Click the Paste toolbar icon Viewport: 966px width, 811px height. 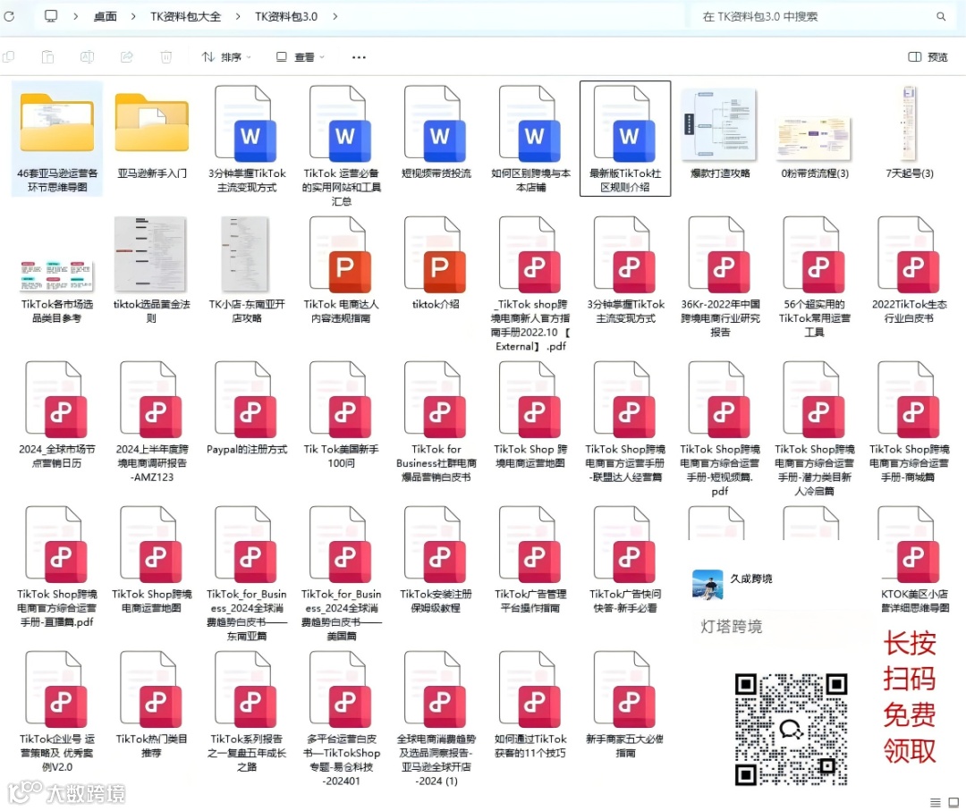pos(47,57)
